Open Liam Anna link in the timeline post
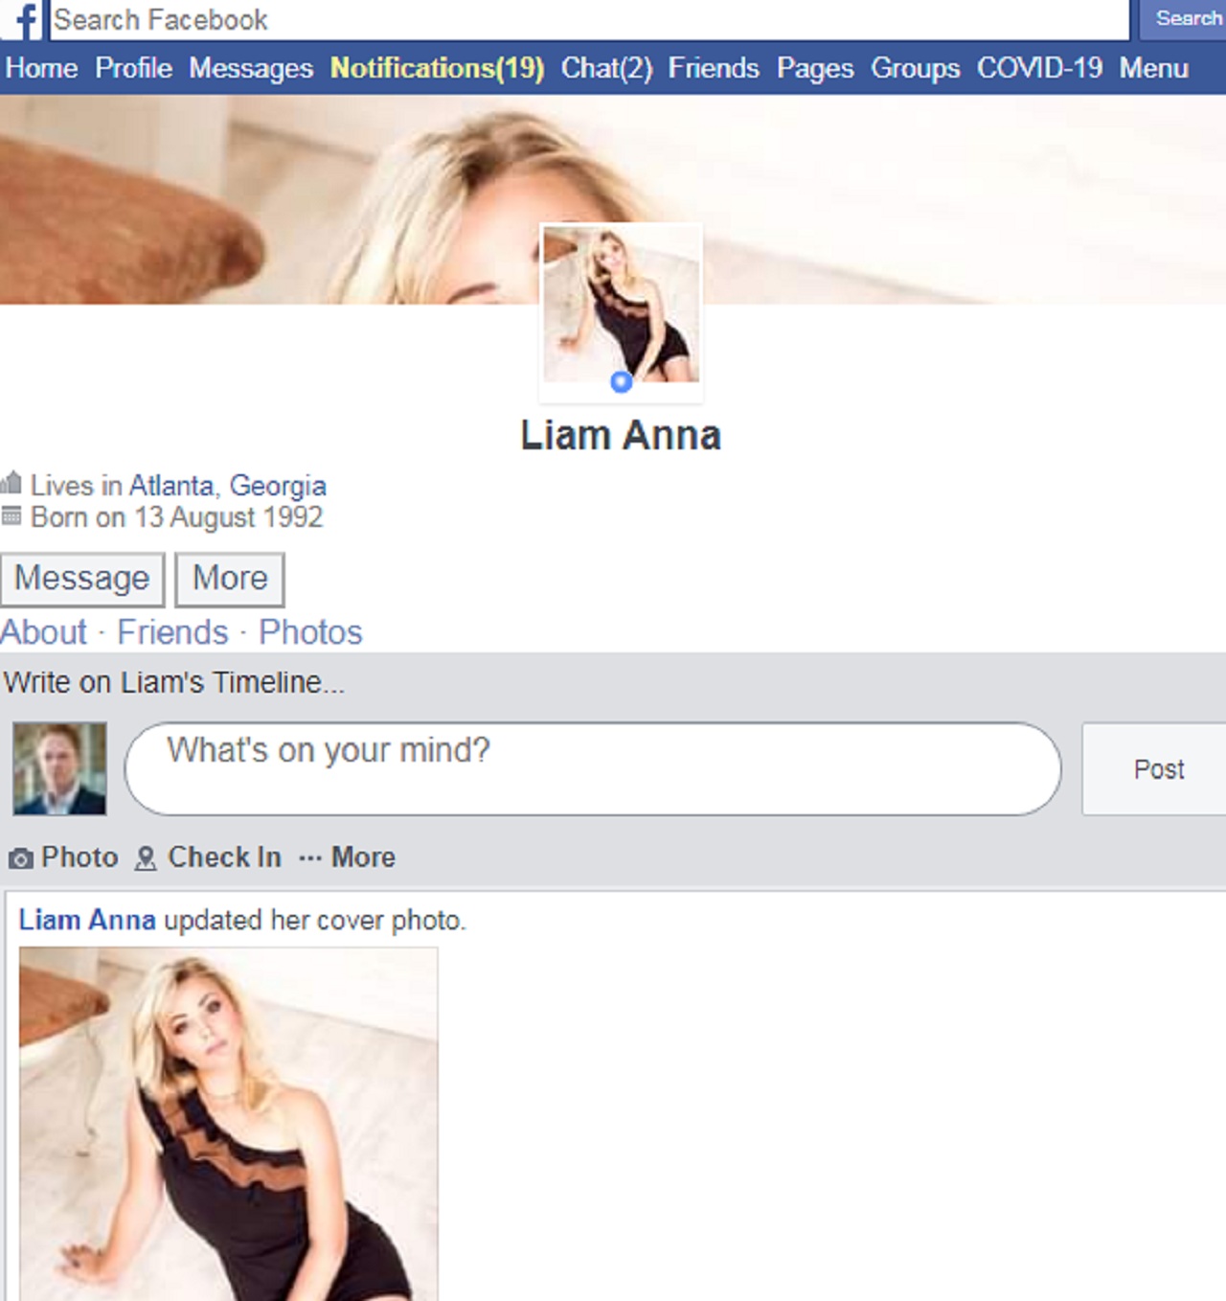This screenshot has width=1226, height=1301. (x=87, y=920)
